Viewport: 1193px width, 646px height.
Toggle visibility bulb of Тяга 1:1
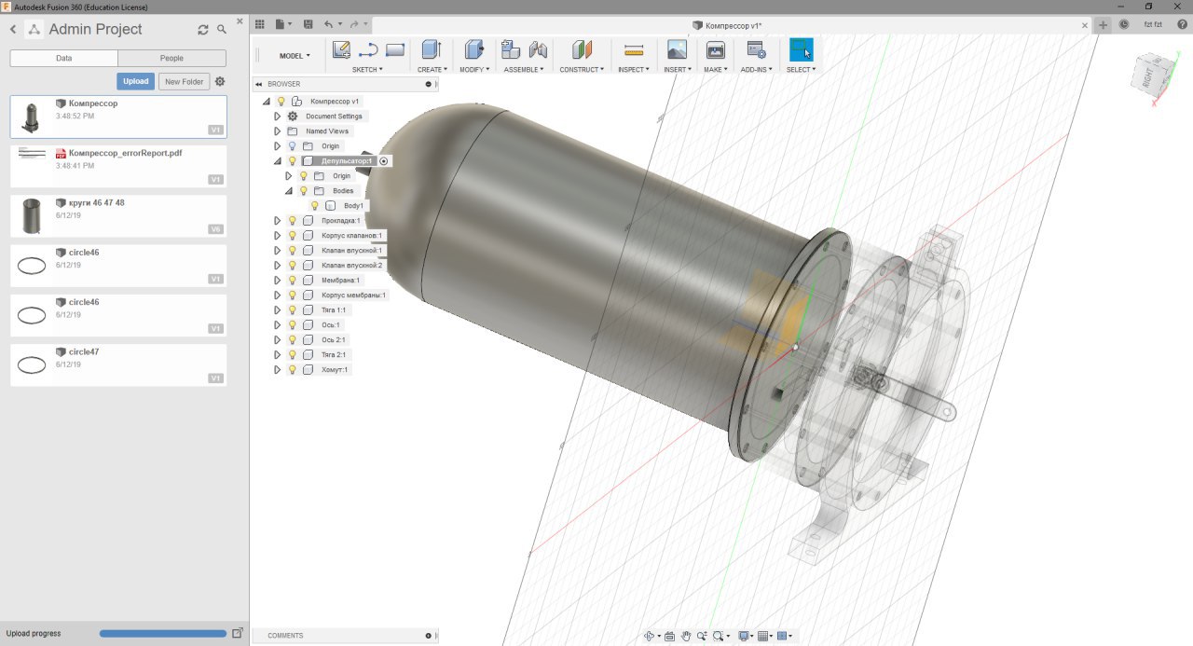point(292,310)
